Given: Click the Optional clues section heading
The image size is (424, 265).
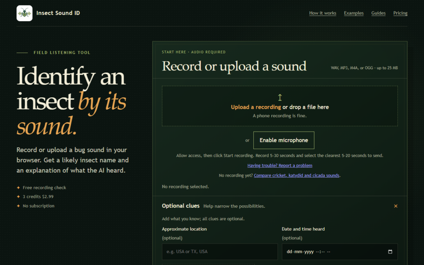Looking at the screenshot, I should [181, 206].
